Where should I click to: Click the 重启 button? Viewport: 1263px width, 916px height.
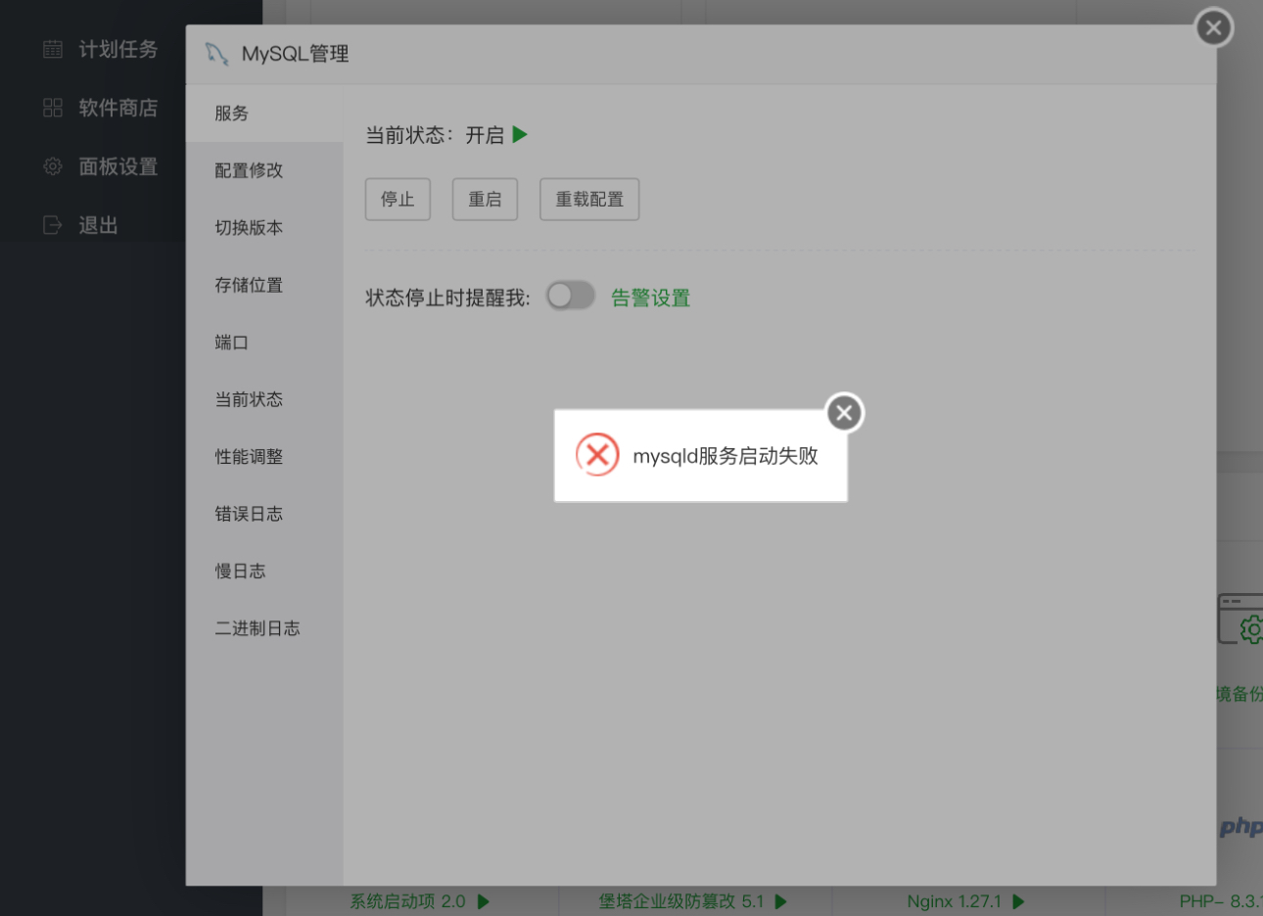pos(485,199)
